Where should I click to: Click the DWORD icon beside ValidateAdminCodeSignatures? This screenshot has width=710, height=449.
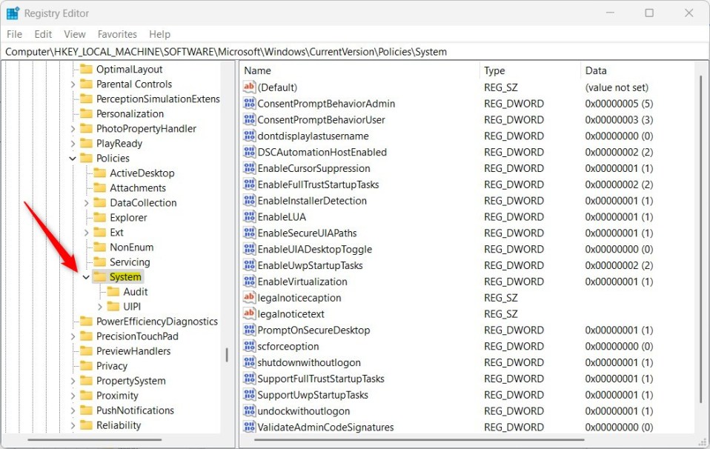coord(250,427)
